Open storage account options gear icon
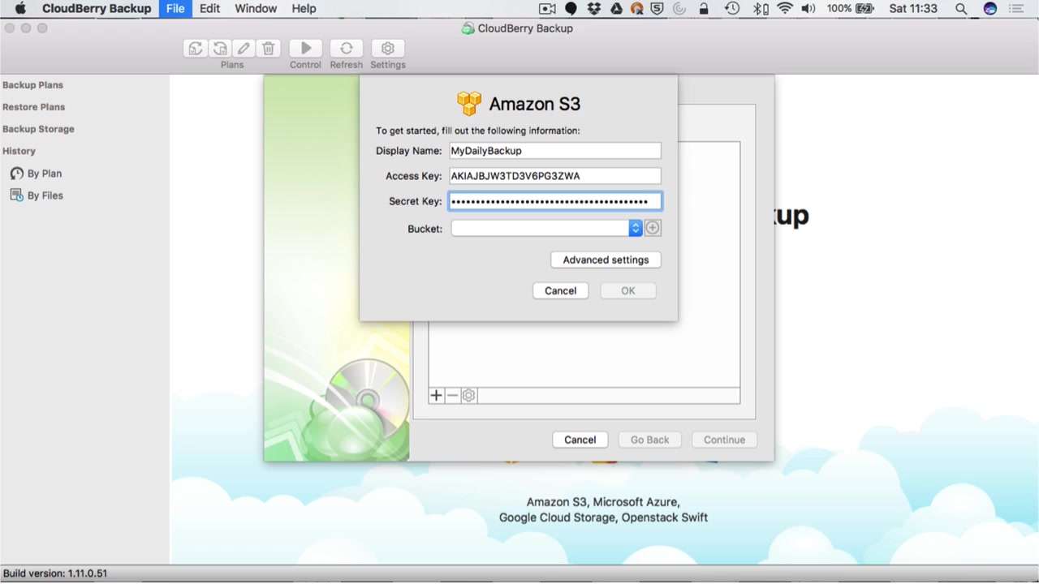 pyautogui.click(x=468, y=396)
